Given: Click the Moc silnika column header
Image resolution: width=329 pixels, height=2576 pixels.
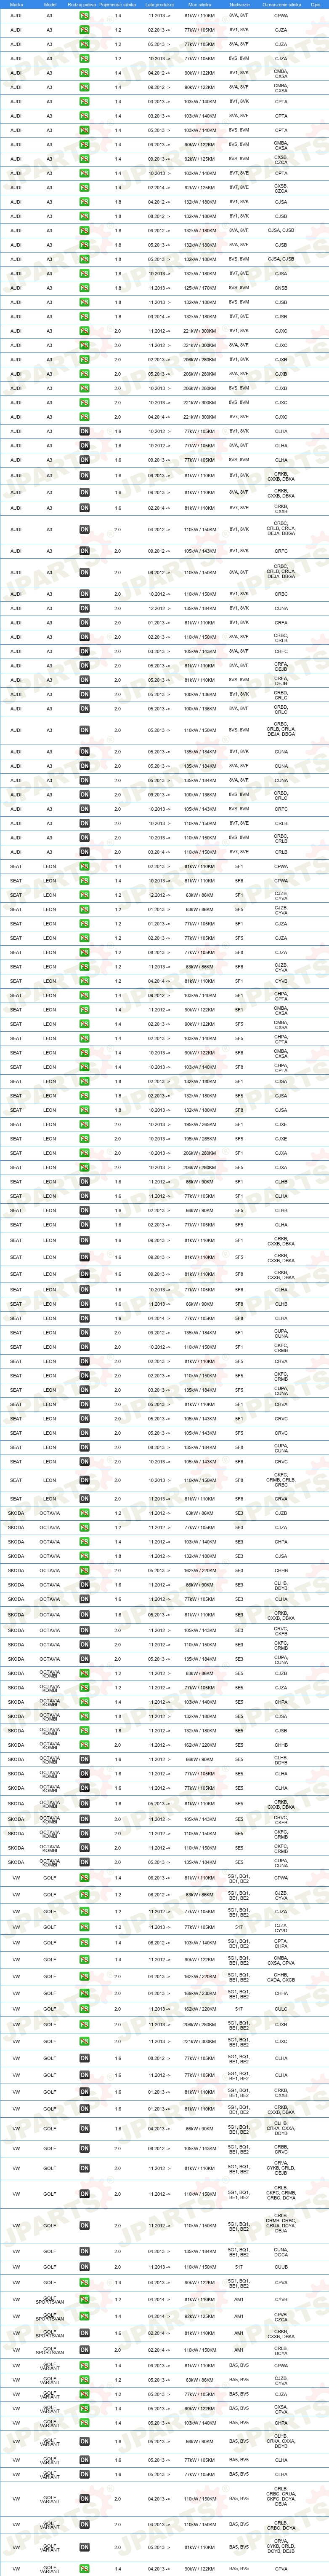Looking at the screenshot, I should [x=199, y=4].
